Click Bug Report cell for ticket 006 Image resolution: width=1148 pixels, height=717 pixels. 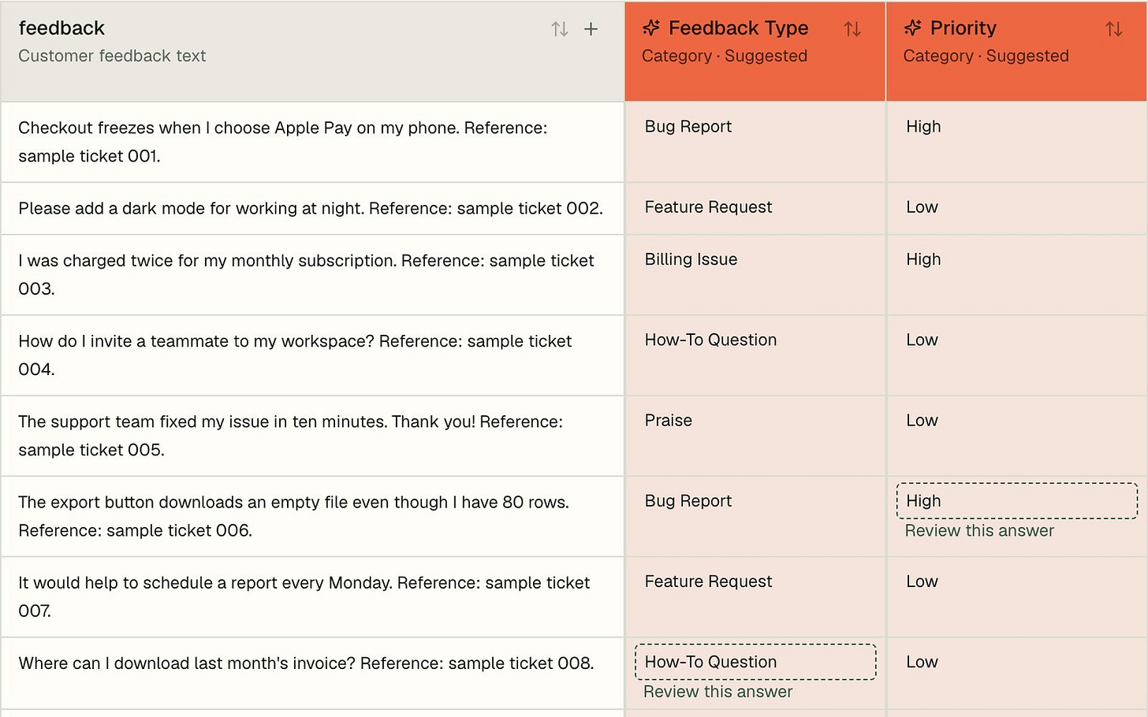pyautogui.click(x=755, y=516)
